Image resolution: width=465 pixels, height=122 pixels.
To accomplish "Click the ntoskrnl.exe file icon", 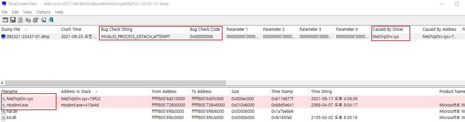I will coord(4,105).
